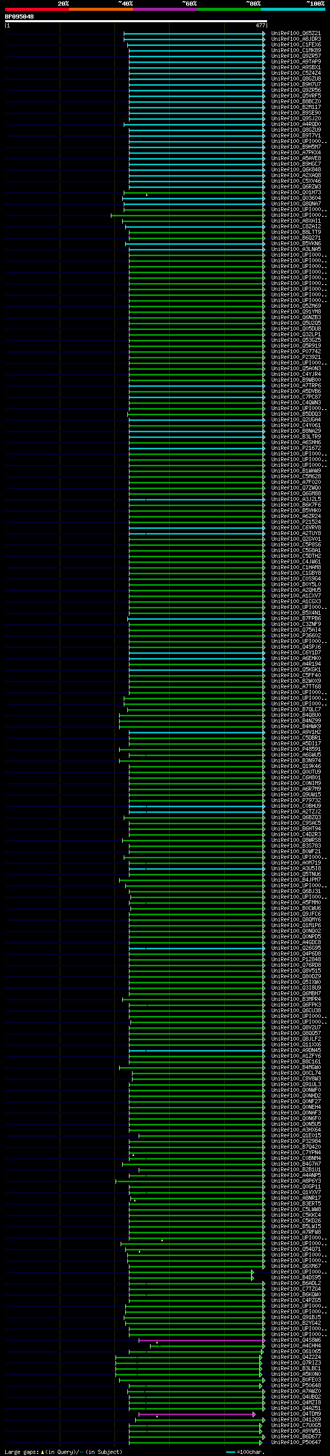
Task: Select label UniRef100_P50647
Action: (295, 1443)
